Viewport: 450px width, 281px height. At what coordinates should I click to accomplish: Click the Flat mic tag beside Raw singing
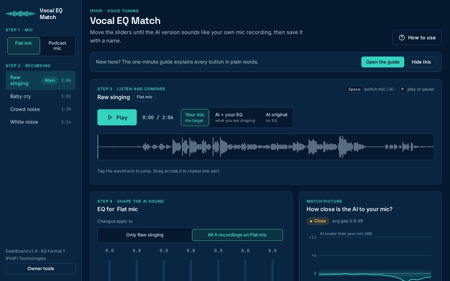[x=144, y=97]
